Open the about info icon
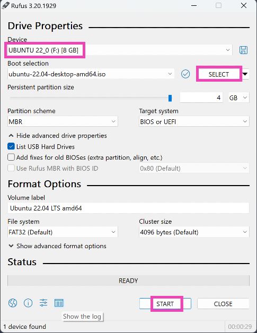The width and height of the screenshot is (257, 333). click(x=28, y=303)
